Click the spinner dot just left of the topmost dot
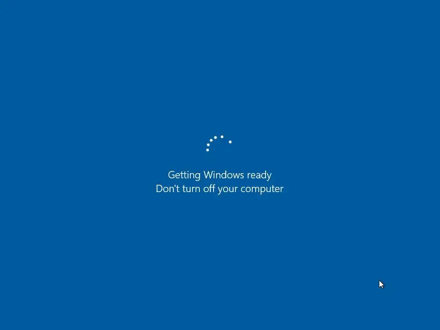The width and height of the screenshot is (440, 330). 215,137
